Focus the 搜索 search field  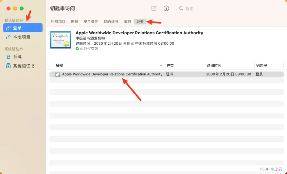pos(230,8)
